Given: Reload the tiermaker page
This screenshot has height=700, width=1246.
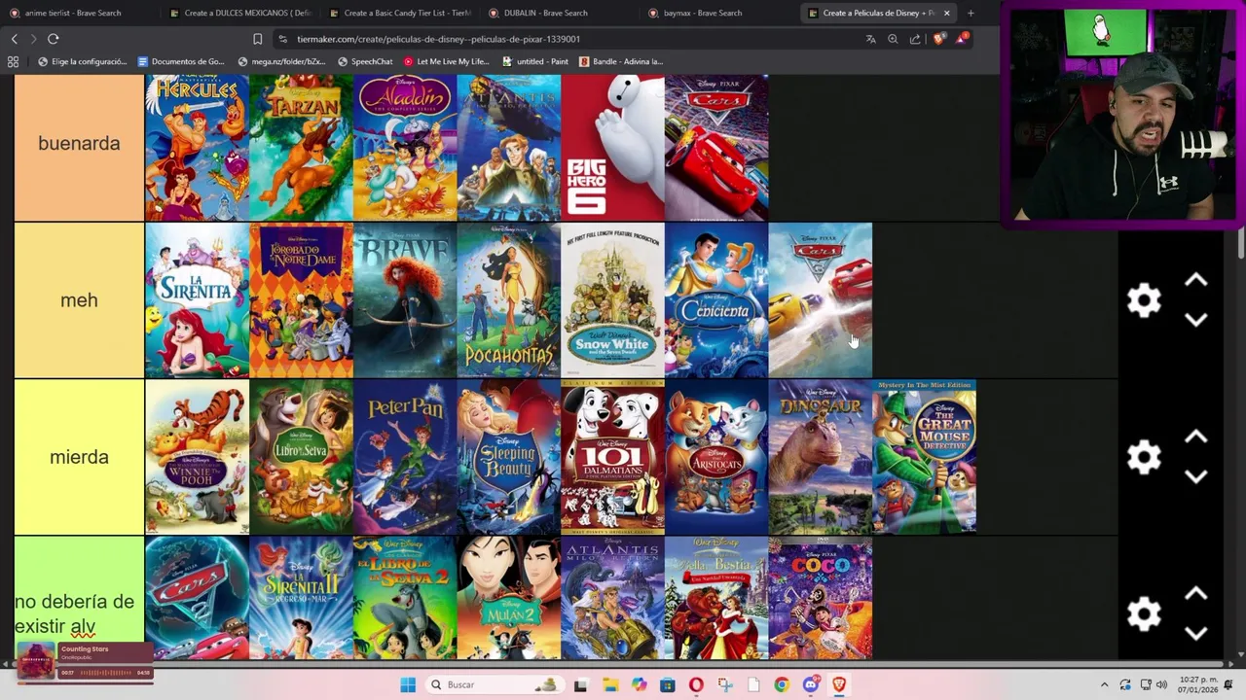Looking at the screenshot, I should click(x=54, y=39).
